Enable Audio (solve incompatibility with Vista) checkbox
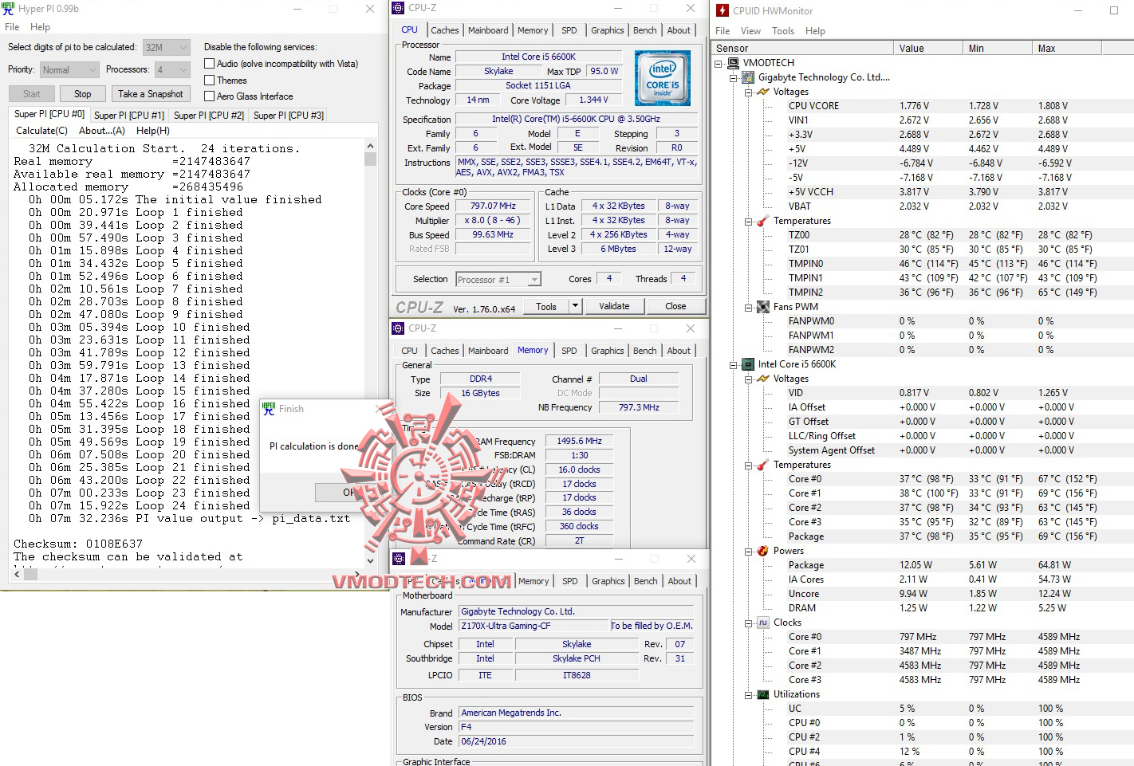1134x766 pixels. (208, 64)
